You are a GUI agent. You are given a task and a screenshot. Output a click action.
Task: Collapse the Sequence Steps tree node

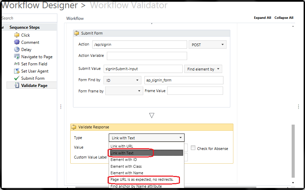tap(2, 27)
